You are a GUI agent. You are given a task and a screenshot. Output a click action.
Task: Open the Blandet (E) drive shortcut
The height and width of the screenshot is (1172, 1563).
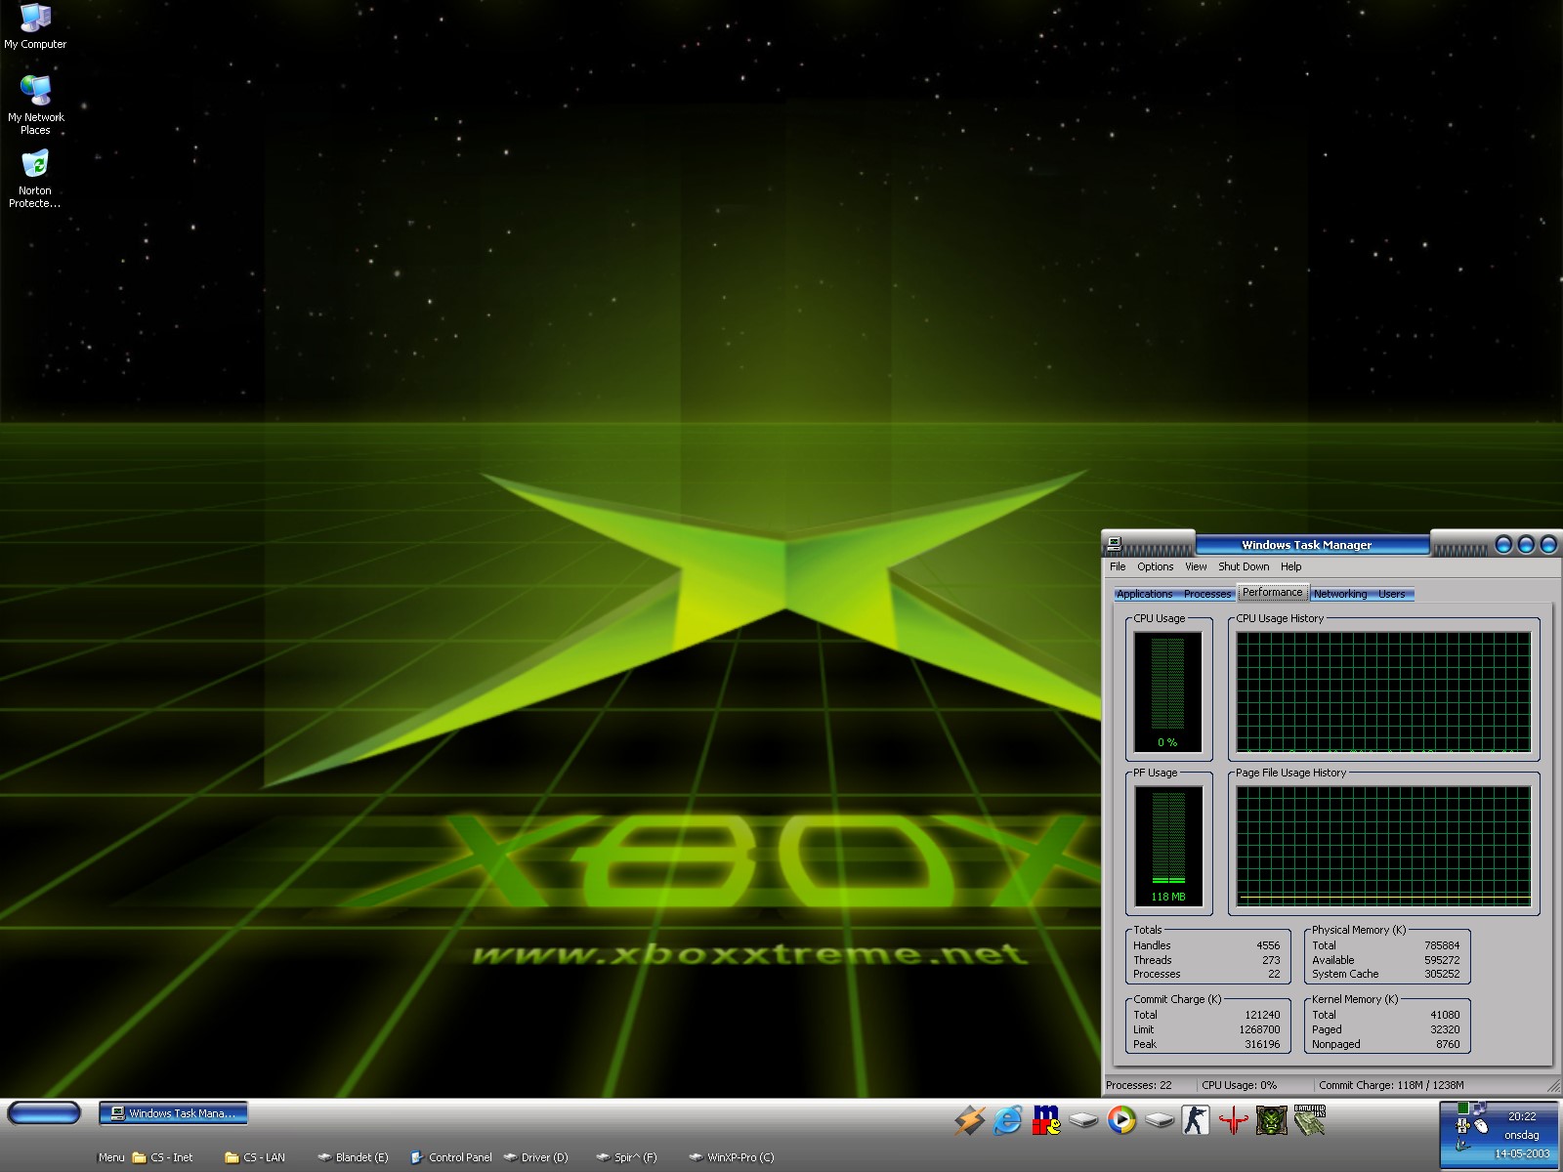tap(353, 1157)
